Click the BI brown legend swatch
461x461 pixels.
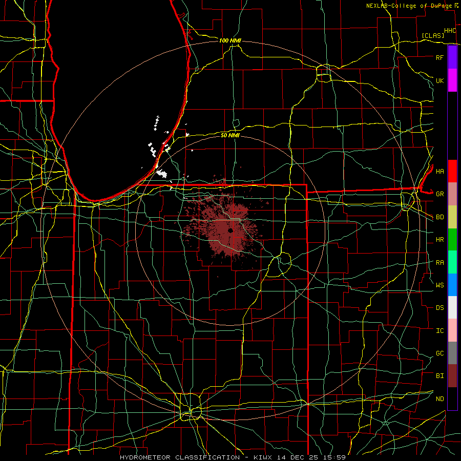452,376
